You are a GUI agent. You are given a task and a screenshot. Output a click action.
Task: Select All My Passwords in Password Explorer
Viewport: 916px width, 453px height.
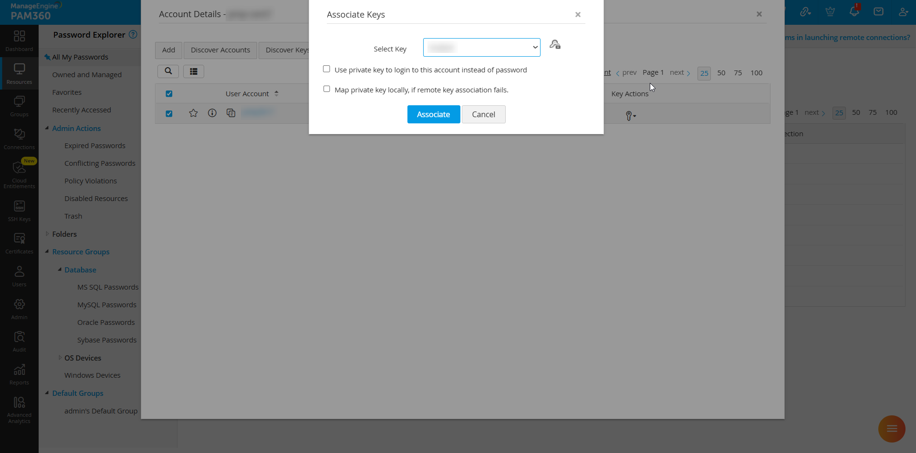(x=80, y=57)
